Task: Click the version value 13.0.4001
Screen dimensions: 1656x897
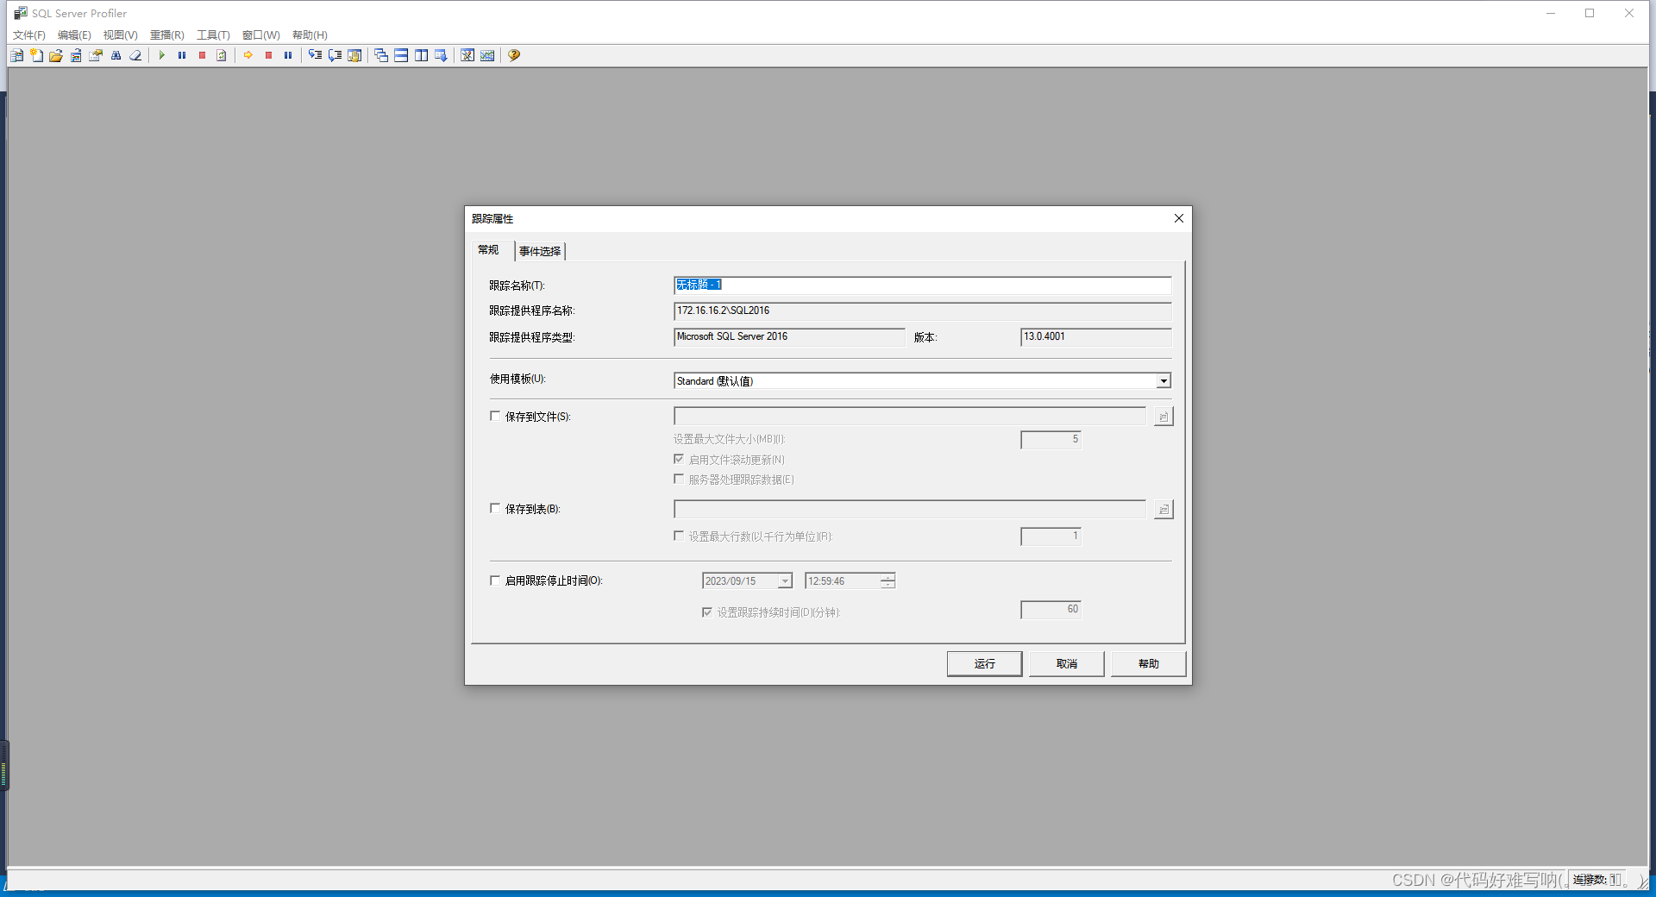Action: coord(1095,336)
